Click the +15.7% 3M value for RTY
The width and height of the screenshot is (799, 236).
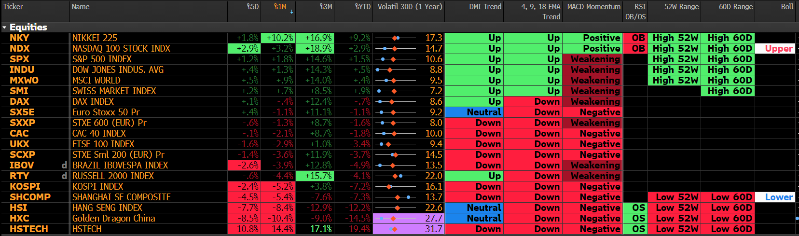point(315,176)
